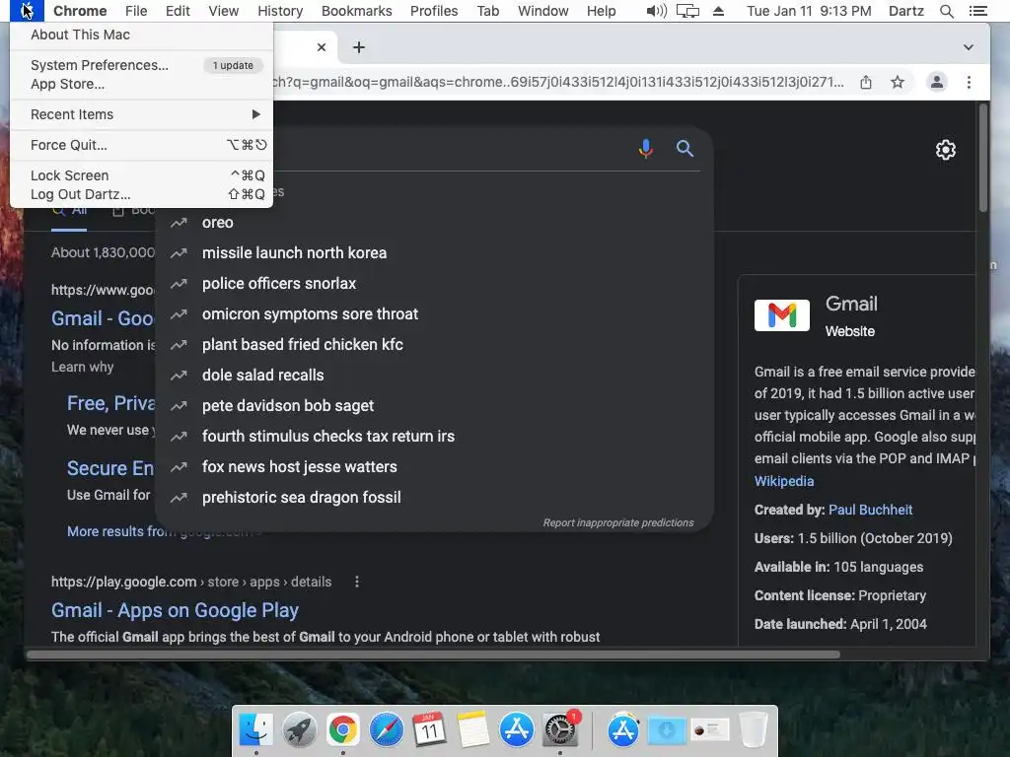Select 'plant based fried chicken kfc' suggestion

(x=434, y=345)
